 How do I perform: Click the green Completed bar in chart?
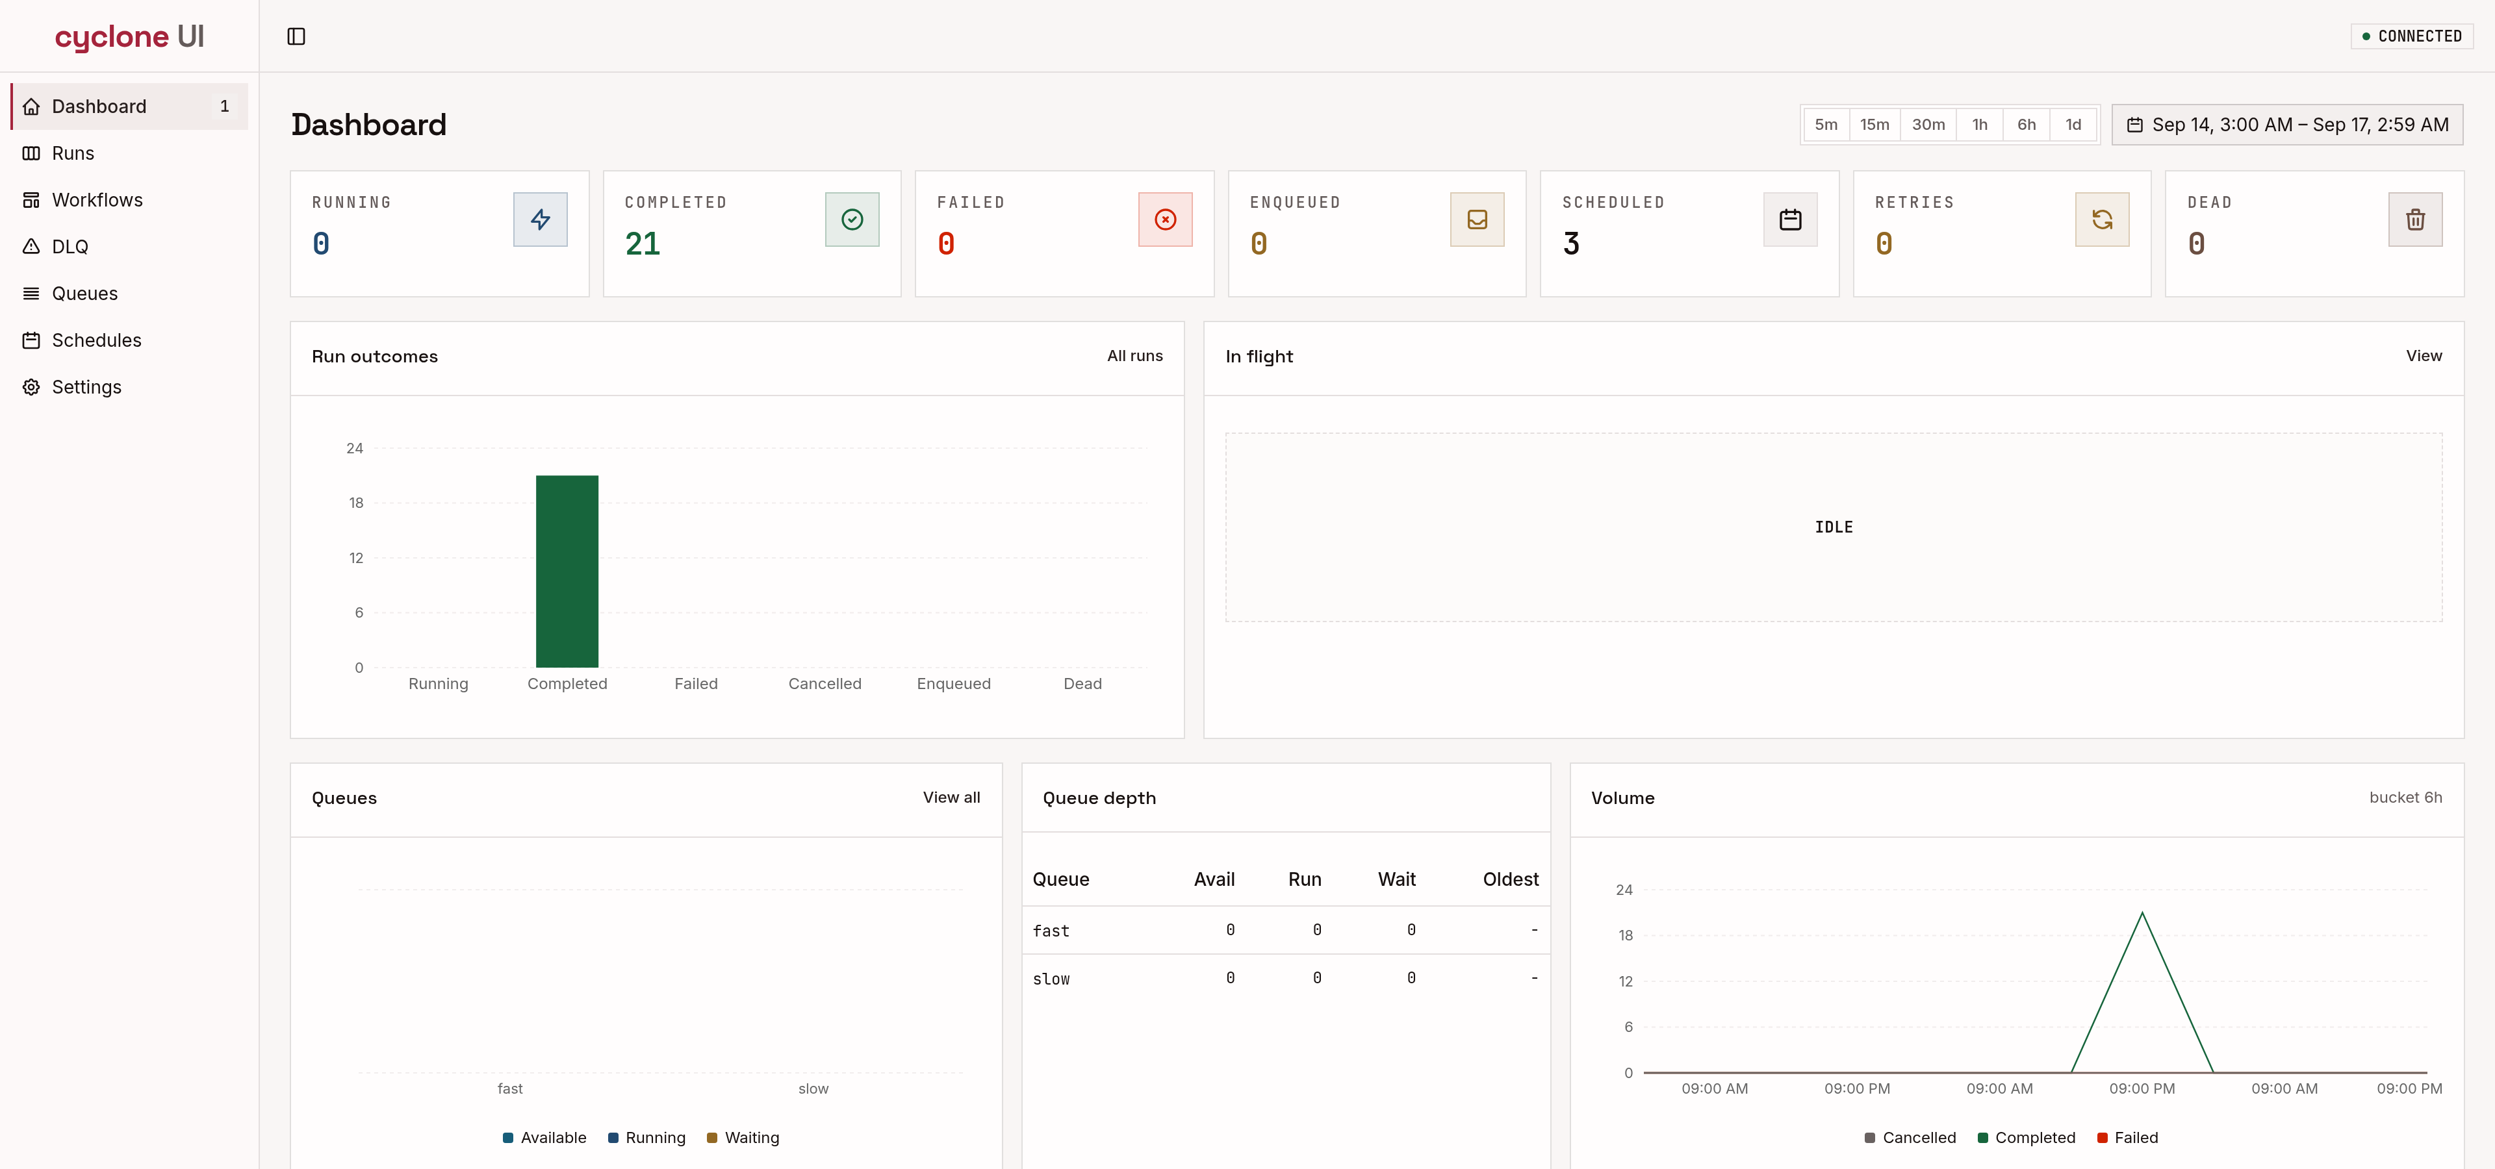(567, 571)
